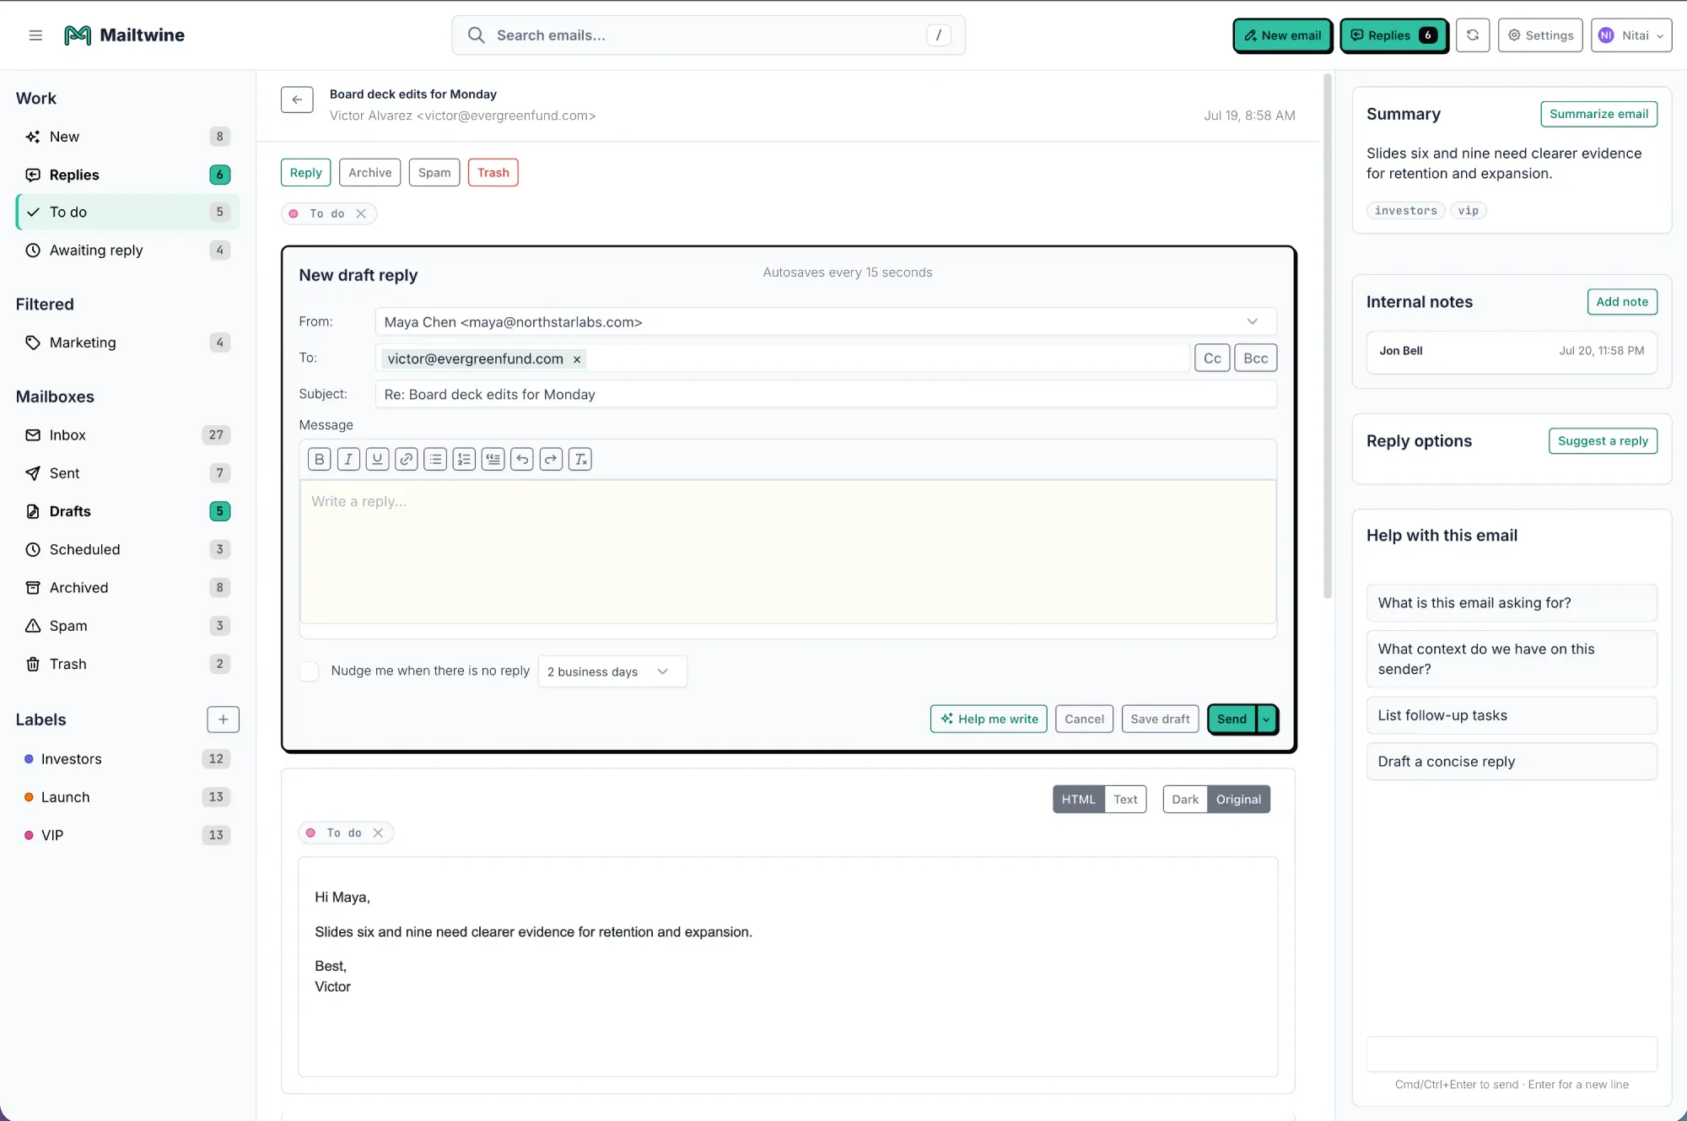1687x1121 pixels.
Task: Select Draft a concise reply suggestion
Action: [x=1512, y=762]
